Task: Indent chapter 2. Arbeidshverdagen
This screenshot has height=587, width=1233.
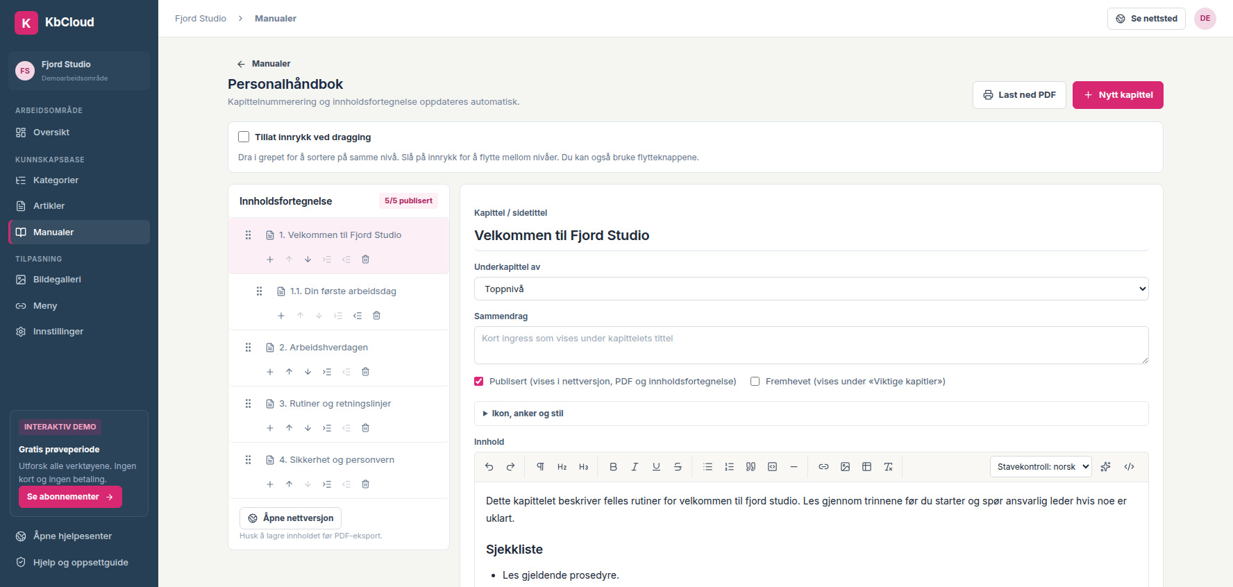Action: pyautogui.click(x=327, y=372)
